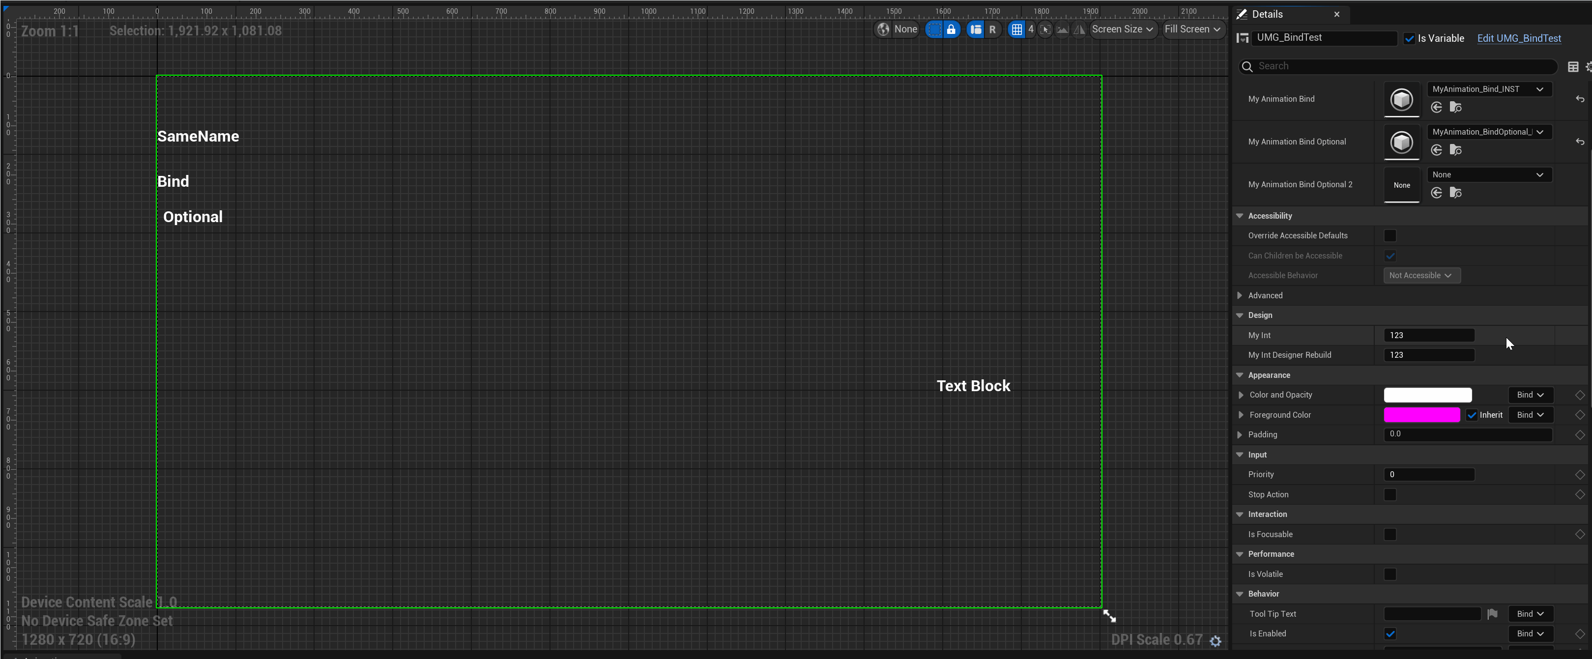Screen dimensions: 1592x659
Task: Open the Fill Screen dropdown
Action: pyautogui.click(x=1191, y=29)
